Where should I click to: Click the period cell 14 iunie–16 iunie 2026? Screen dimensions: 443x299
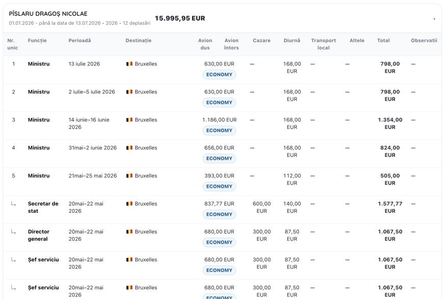pos(89,123)
